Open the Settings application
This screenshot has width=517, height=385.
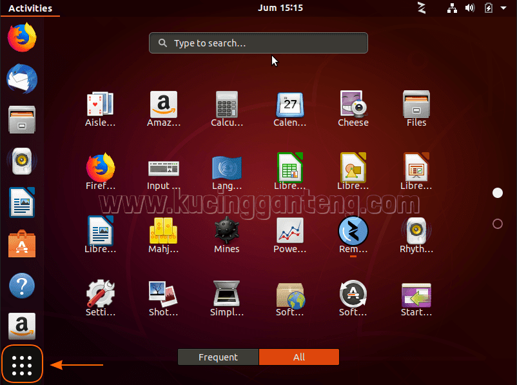[100, 294]
